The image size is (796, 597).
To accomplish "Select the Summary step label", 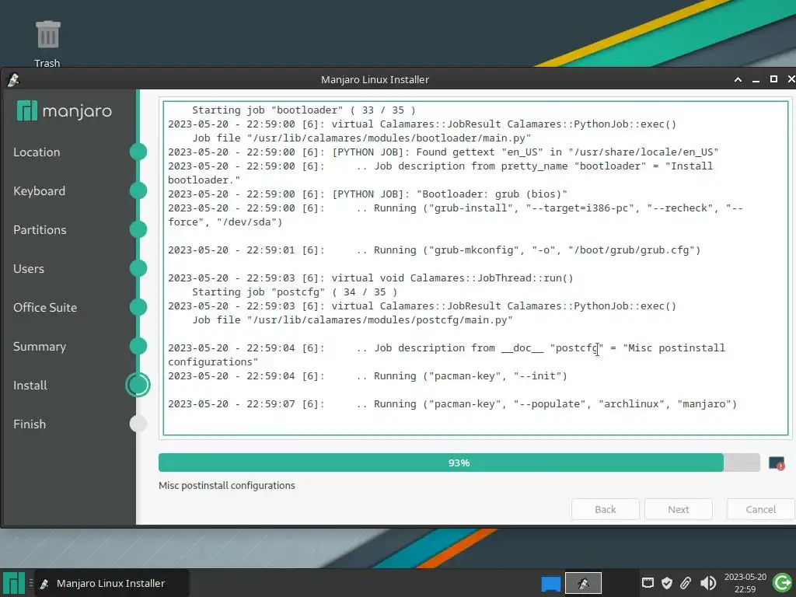I will [40, 347].
